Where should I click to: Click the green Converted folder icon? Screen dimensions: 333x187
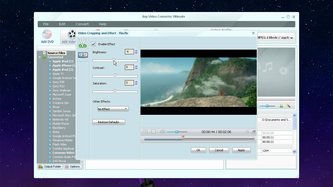[x=44, y=57]
